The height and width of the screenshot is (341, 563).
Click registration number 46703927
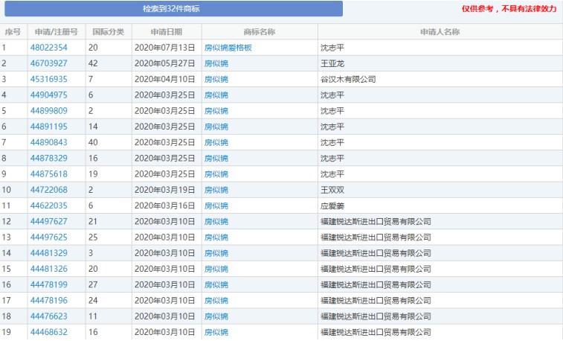[x=48, y=63]
